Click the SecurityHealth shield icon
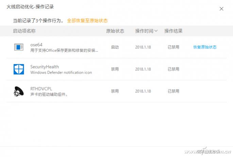Screen dimensions: 233x157 (x=19, y=69)
